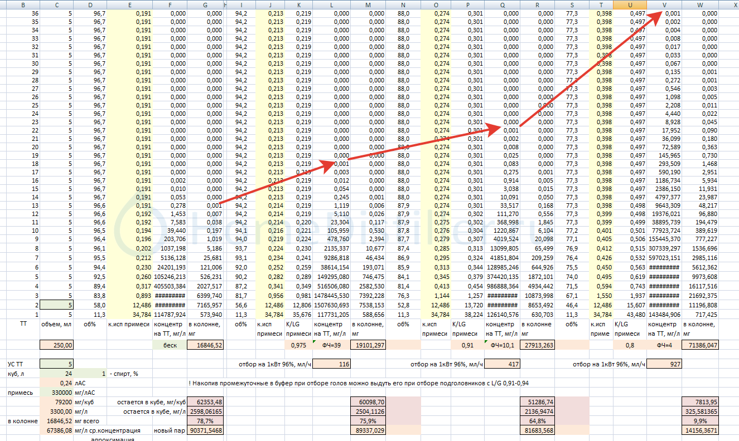Click the 325,581365 cell
This screenshot has width=739, height=441.
700,411
